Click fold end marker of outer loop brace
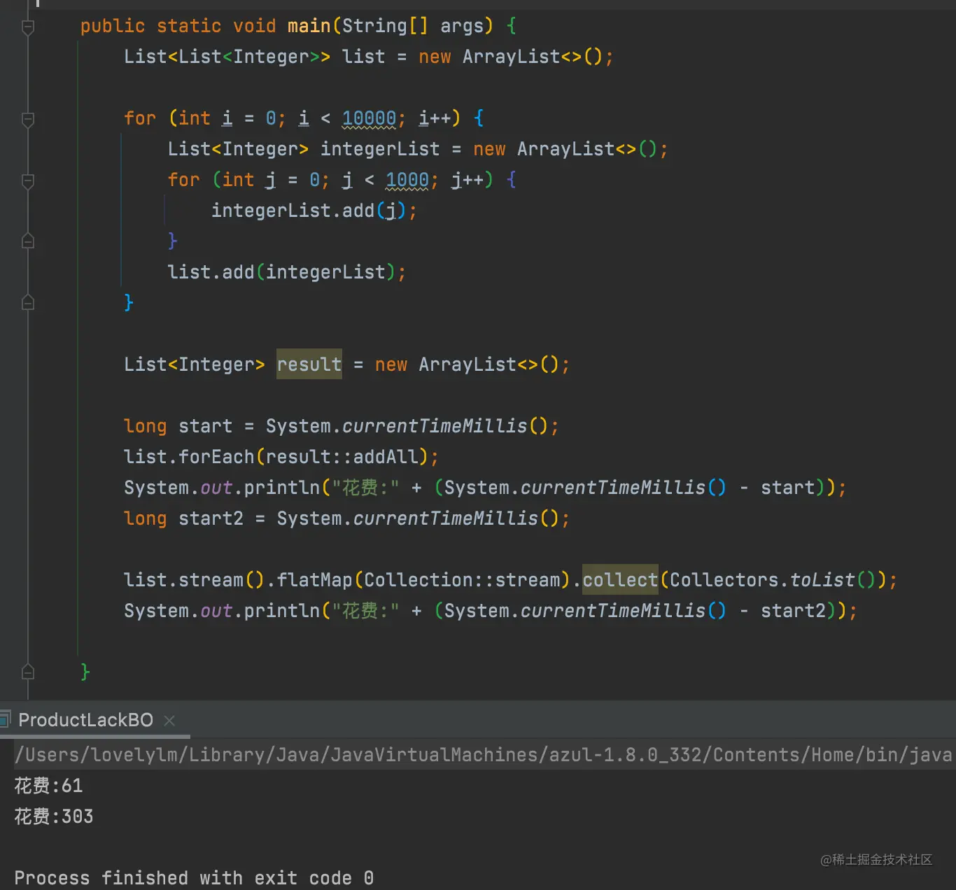 click(28, 302)
